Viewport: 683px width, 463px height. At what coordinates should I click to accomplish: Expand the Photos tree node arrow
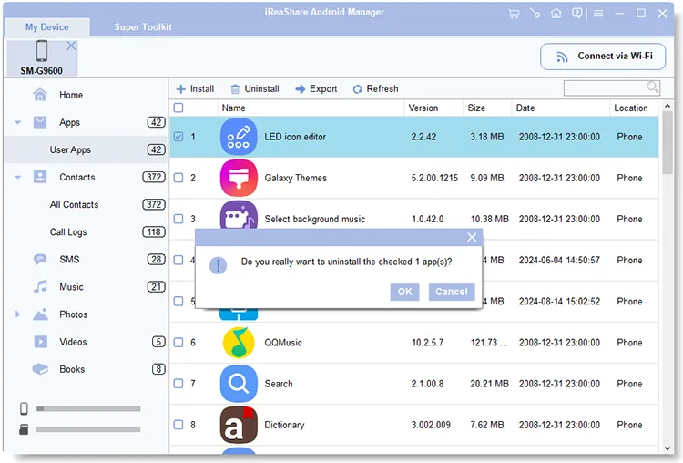pos(17,314)
